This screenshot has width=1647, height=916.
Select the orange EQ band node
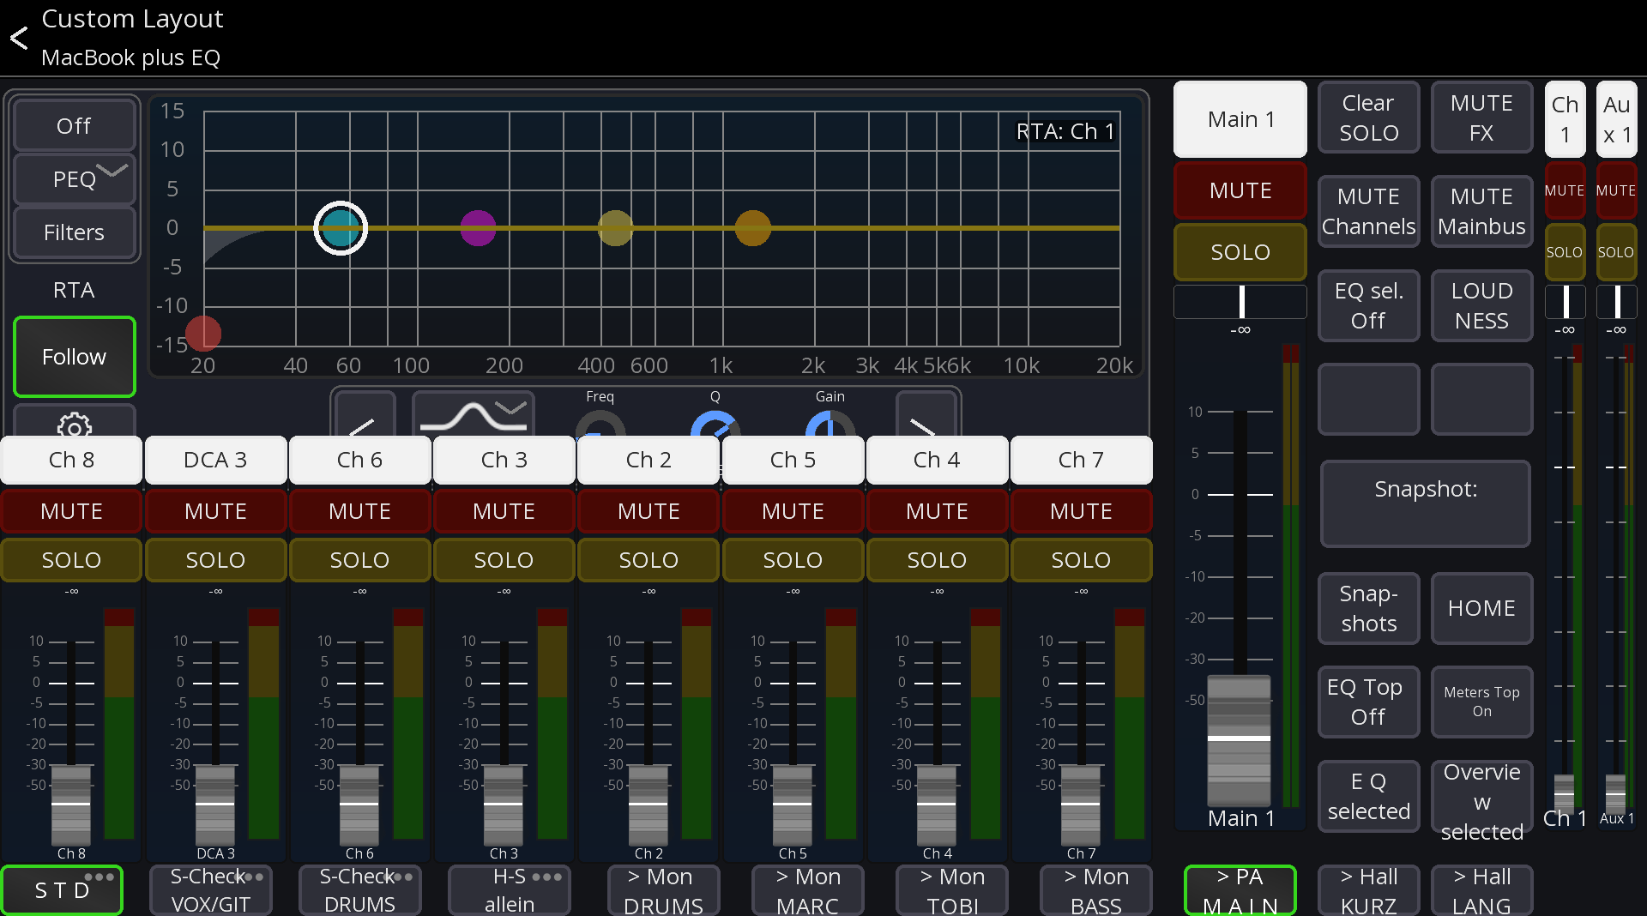click(x=752, y=228)
